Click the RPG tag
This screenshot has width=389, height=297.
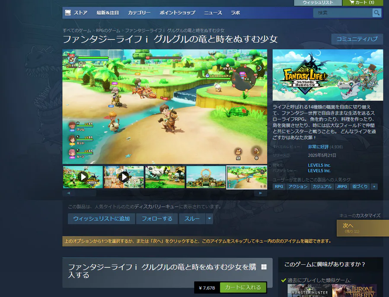pyautogui.click(x=279, y=187)
